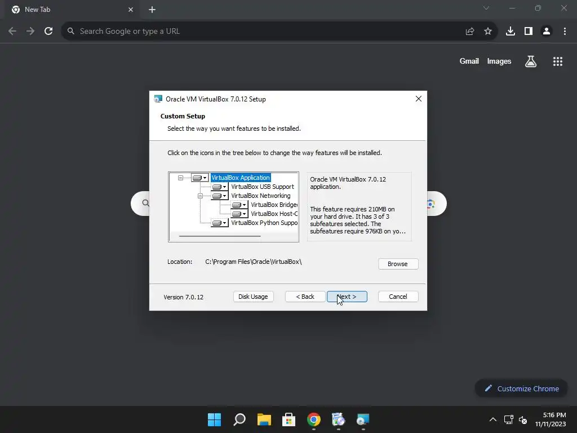Show hidden system tray icons
This screenshot has height=433, width=577.
493,419
